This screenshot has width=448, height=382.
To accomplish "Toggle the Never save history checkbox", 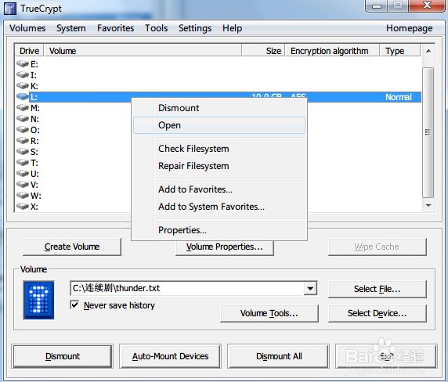I will tap(74, 305).
